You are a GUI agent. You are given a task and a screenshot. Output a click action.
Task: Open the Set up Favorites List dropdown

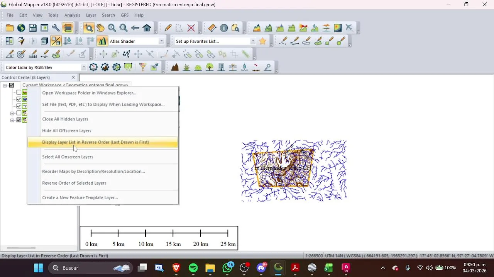[x=253, y=41]
